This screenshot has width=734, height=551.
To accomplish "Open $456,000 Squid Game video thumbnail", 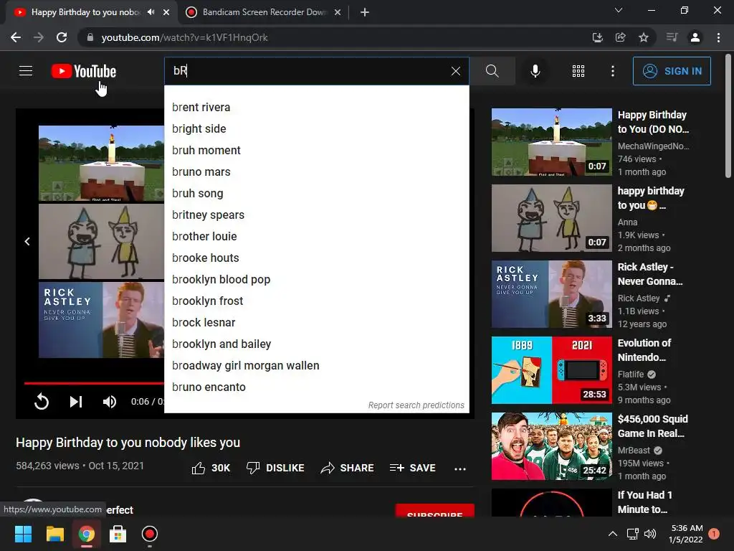I will click(551, 446).
